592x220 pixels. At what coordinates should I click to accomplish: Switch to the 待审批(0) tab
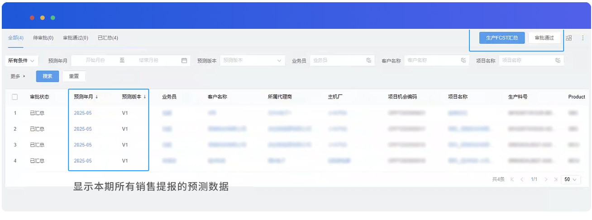[x=43, y=38]
